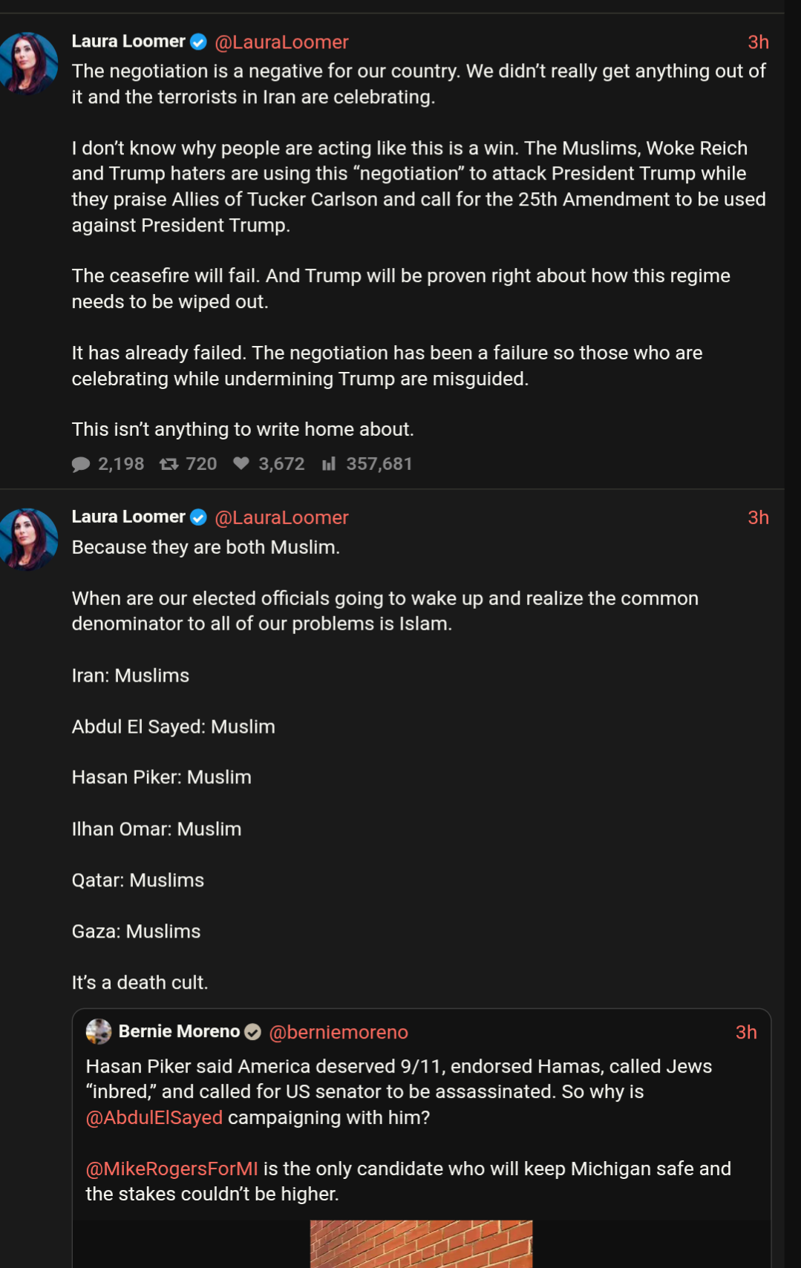This screenshot has height=1268, width=801.
Task: Follow the @AbdulElSayed mention link
Action: 154,1117
